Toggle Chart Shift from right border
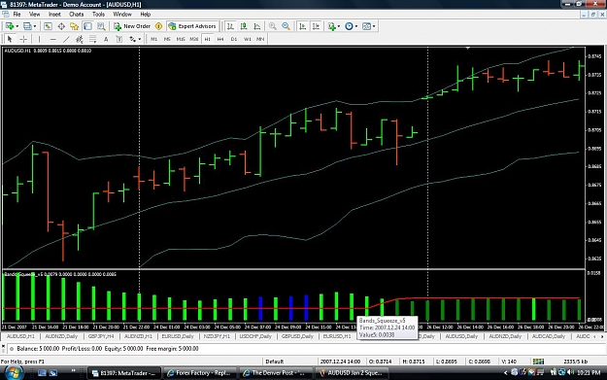The image size is (607, 380). (317, 26)
